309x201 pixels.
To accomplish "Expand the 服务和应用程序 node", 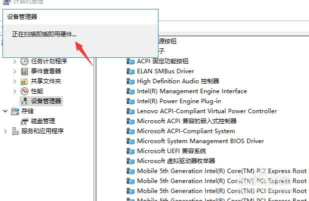I will coord(5,131).
